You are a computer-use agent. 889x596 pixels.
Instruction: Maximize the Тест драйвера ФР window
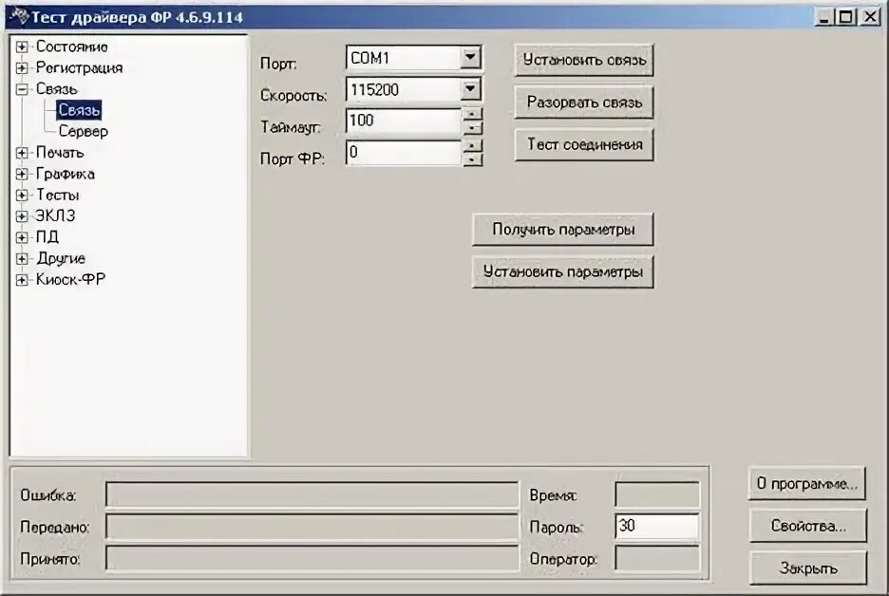coord(845,17)
